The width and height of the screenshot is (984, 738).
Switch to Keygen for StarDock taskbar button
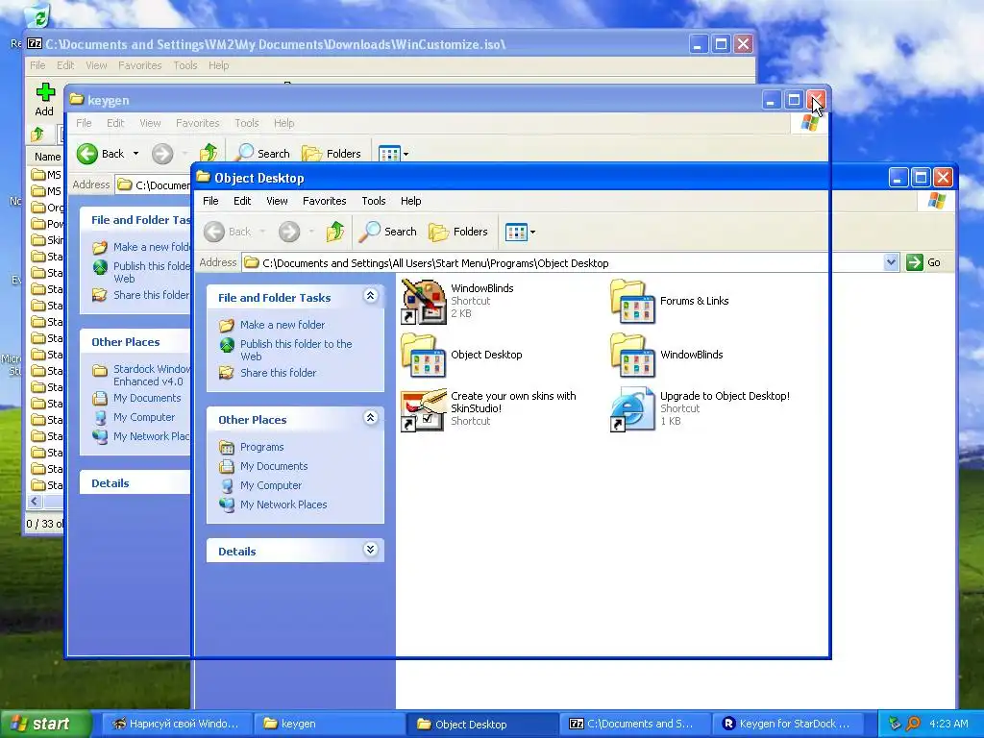[x=788, y=724]
